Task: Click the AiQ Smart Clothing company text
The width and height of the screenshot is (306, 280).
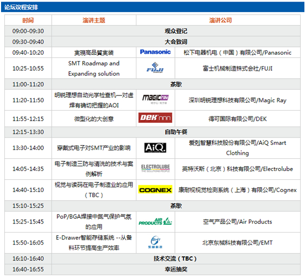Action: click(238, 148)
